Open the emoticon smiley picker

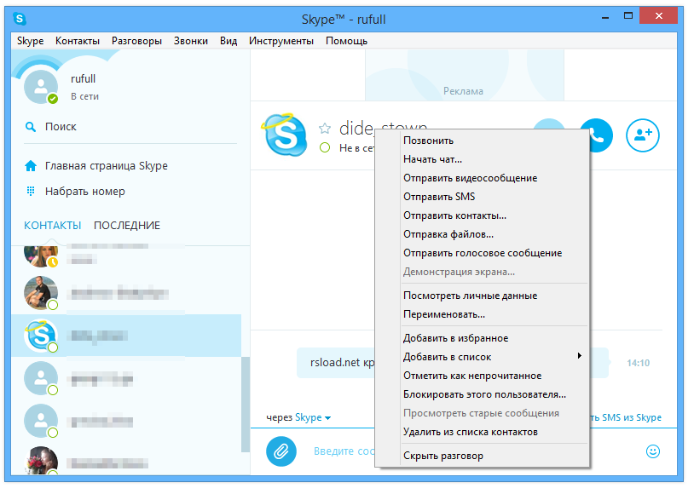pyautogui.click(x=653, y=451)
